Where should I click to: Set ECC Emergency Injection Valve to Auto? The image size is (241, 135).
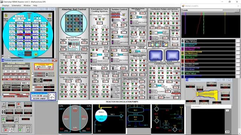(103, 19)
